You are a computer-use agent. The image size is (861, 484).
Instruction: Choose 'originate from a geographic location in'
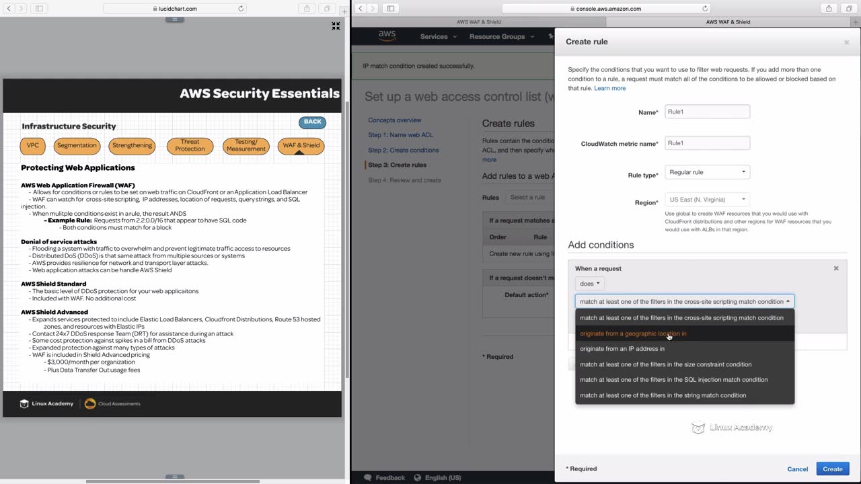coord(685,333)
